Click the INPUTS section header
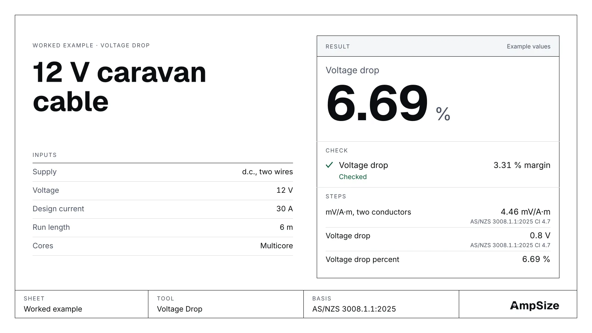 tap(45, 155)
